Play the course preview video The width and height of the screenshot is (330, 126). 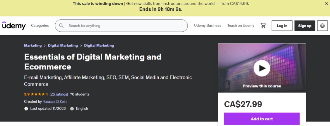(x=262, y=68)
